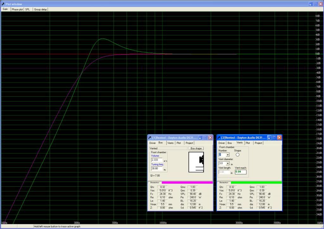This screenshot has height=229, width=324.
Task: Click the [2]Vented window title bar icon
Action: tap(219, 138)
